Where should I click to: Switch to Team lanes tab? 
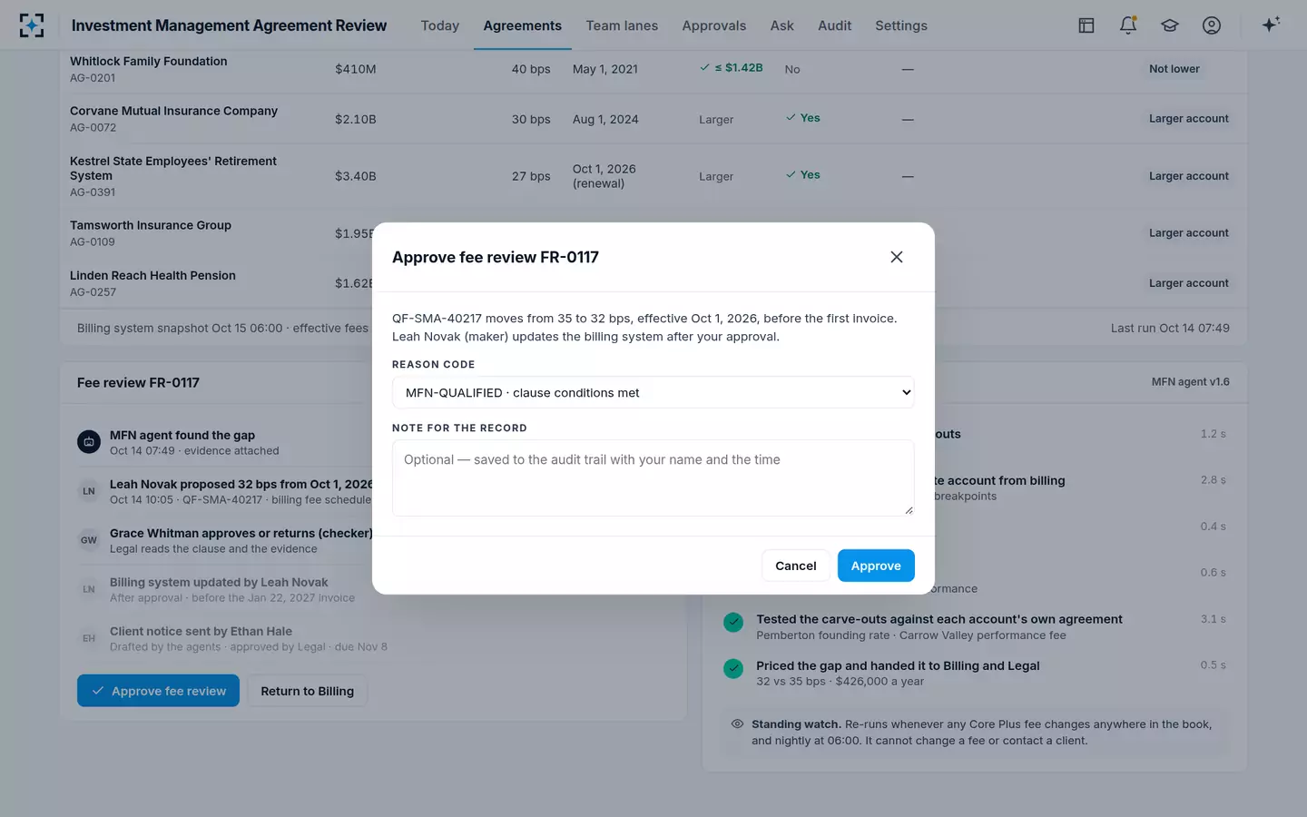click(x=622, y=25)
